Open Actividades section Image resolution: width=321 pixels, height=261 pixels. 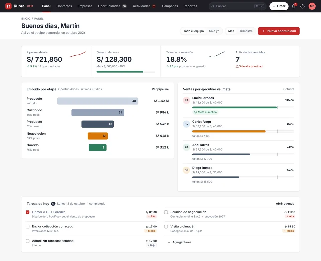coord(144,6)
